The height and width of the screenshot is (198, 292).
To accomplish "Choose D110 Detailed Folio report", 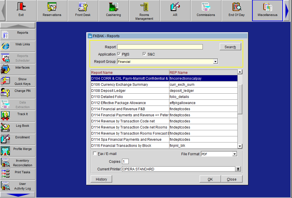I will 130,97.
